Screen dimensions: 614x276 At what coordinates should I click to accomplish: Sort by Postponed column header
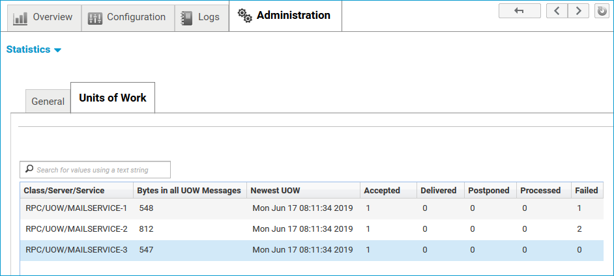[x=490, y=190]
